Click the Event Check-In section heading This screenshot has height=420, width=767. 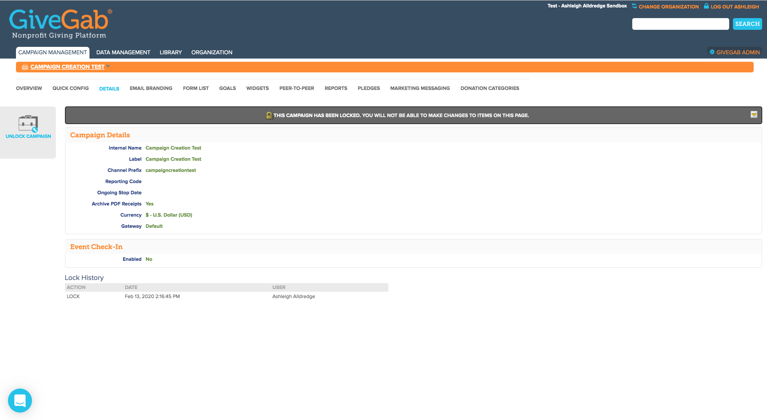[96, 247]
